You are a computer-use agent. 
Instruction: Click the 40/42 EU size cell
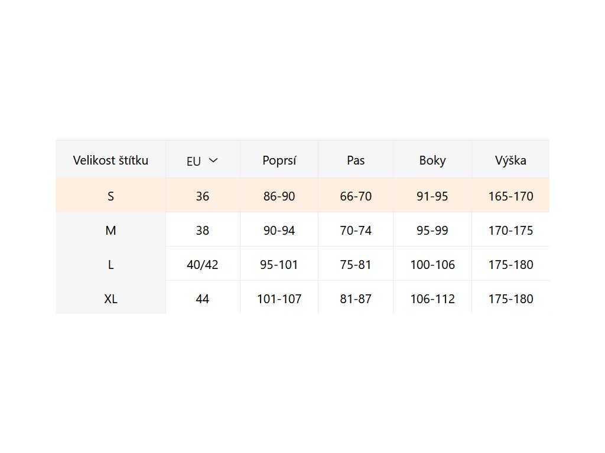[202, 265]
